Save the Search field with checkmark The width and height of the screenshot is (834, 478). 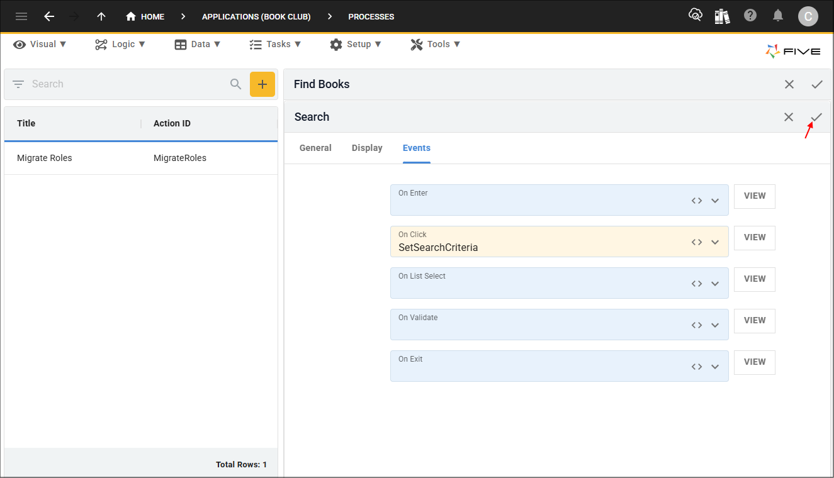[816, 117]
